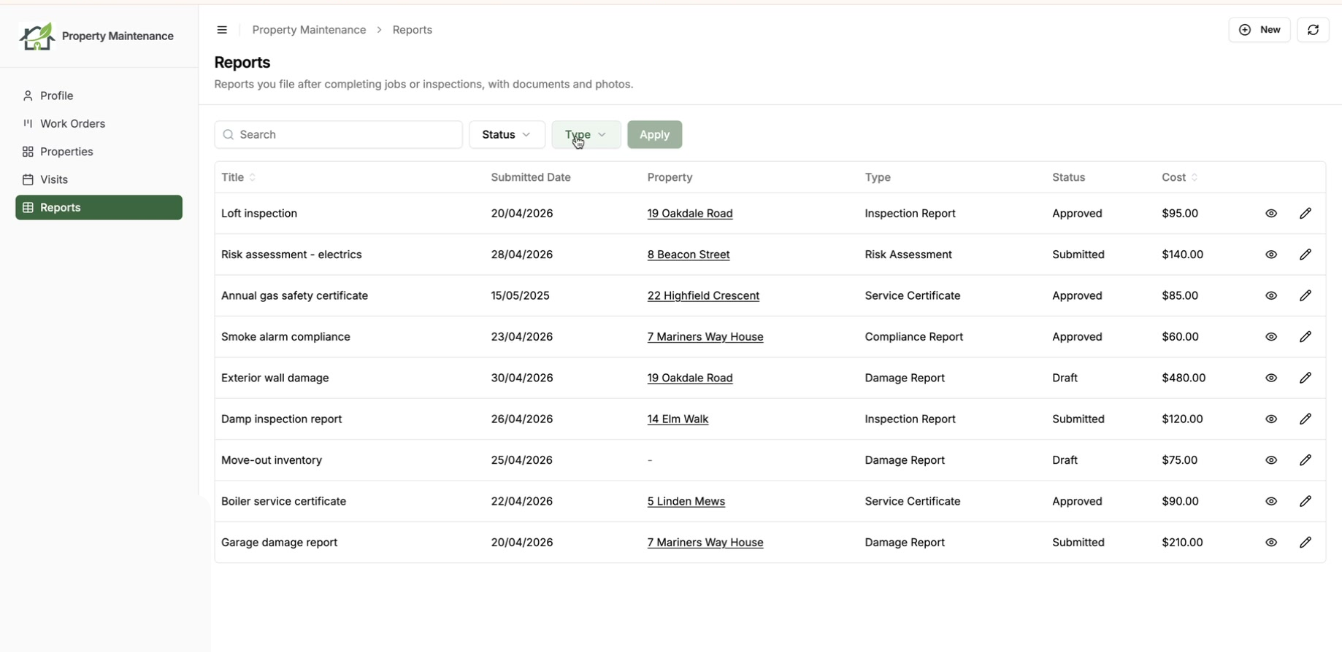The height and width of the screenshot is (652, 1342).
Task: Edit Garage damage report pencil icon
Action: 1305,543
